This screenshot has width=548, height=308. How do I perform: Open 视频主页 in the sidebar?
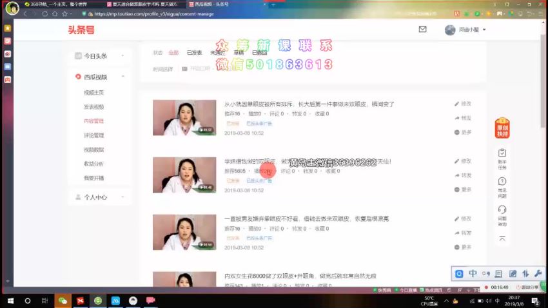[x=93, y=93]
